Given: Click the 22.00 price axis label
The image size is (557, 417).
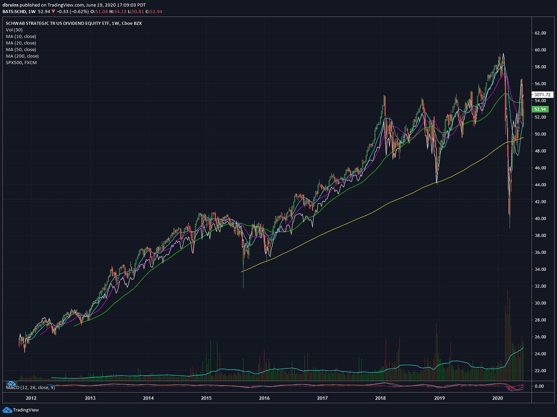Looking at the screenshot, I should [x=540, y=371].
